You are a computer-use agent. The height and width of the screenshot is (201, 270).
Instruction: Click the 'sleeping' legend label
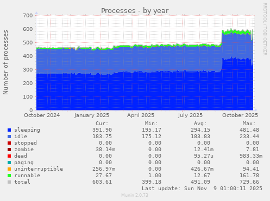(x=27, y=130)
